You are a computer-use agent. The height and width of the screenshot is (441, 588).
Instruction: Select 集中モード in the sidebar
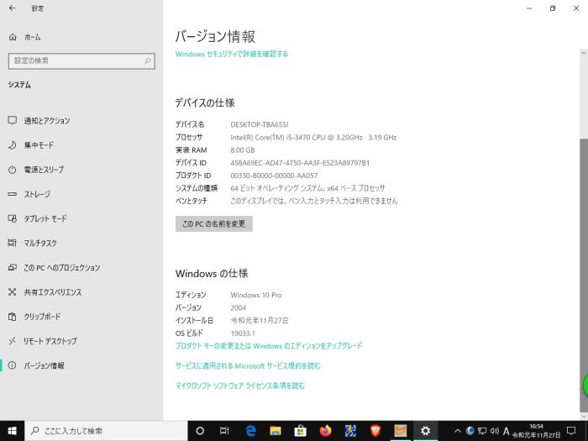(x=39, y=144)
